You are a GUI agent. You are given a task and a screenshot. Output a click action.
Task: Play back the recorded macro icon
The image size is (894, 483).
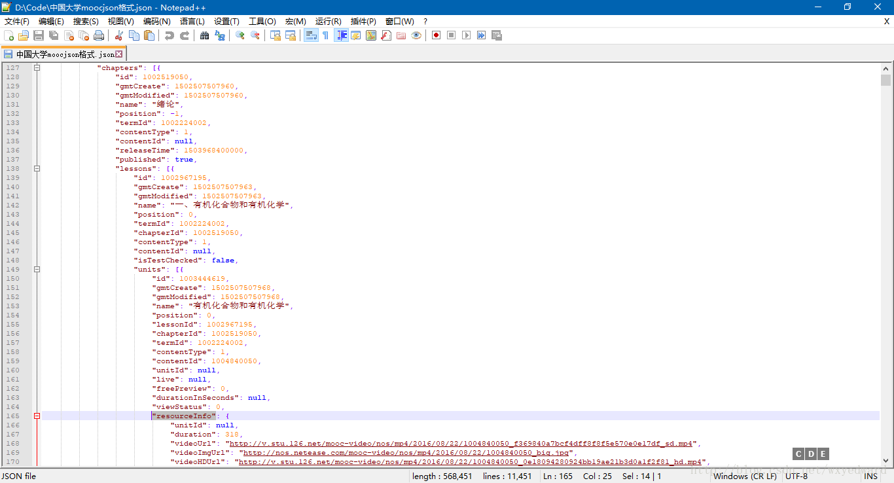coord(466,35)
